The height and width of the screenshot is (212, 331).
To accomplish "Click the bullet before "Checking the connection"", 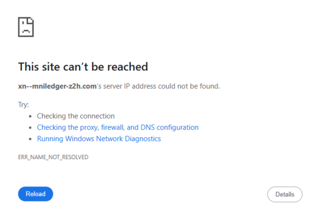I will (31, 116).
